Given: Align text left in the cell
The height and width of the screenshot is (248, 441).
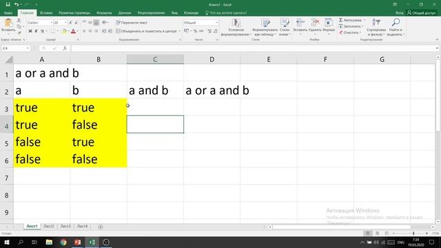Looking at the screenshot, I should click(84, 31).
